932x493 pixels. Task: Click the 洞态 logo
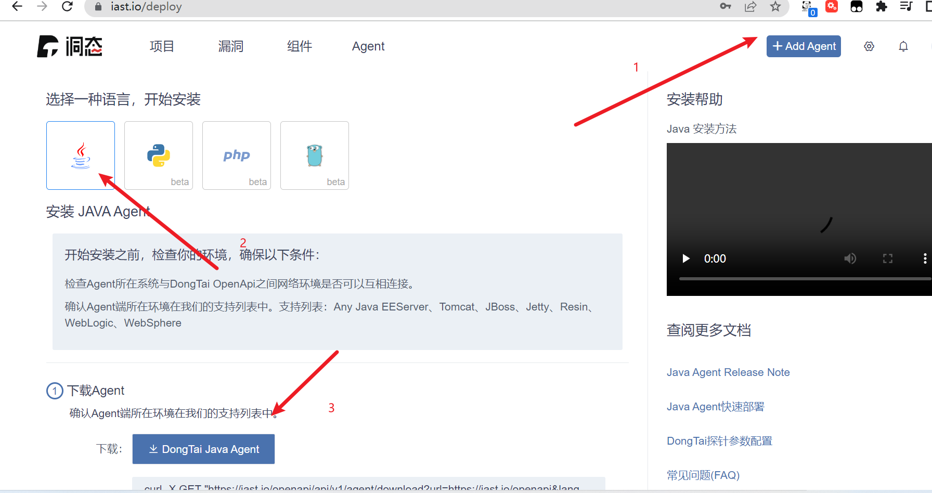click(x=70, y=46)
